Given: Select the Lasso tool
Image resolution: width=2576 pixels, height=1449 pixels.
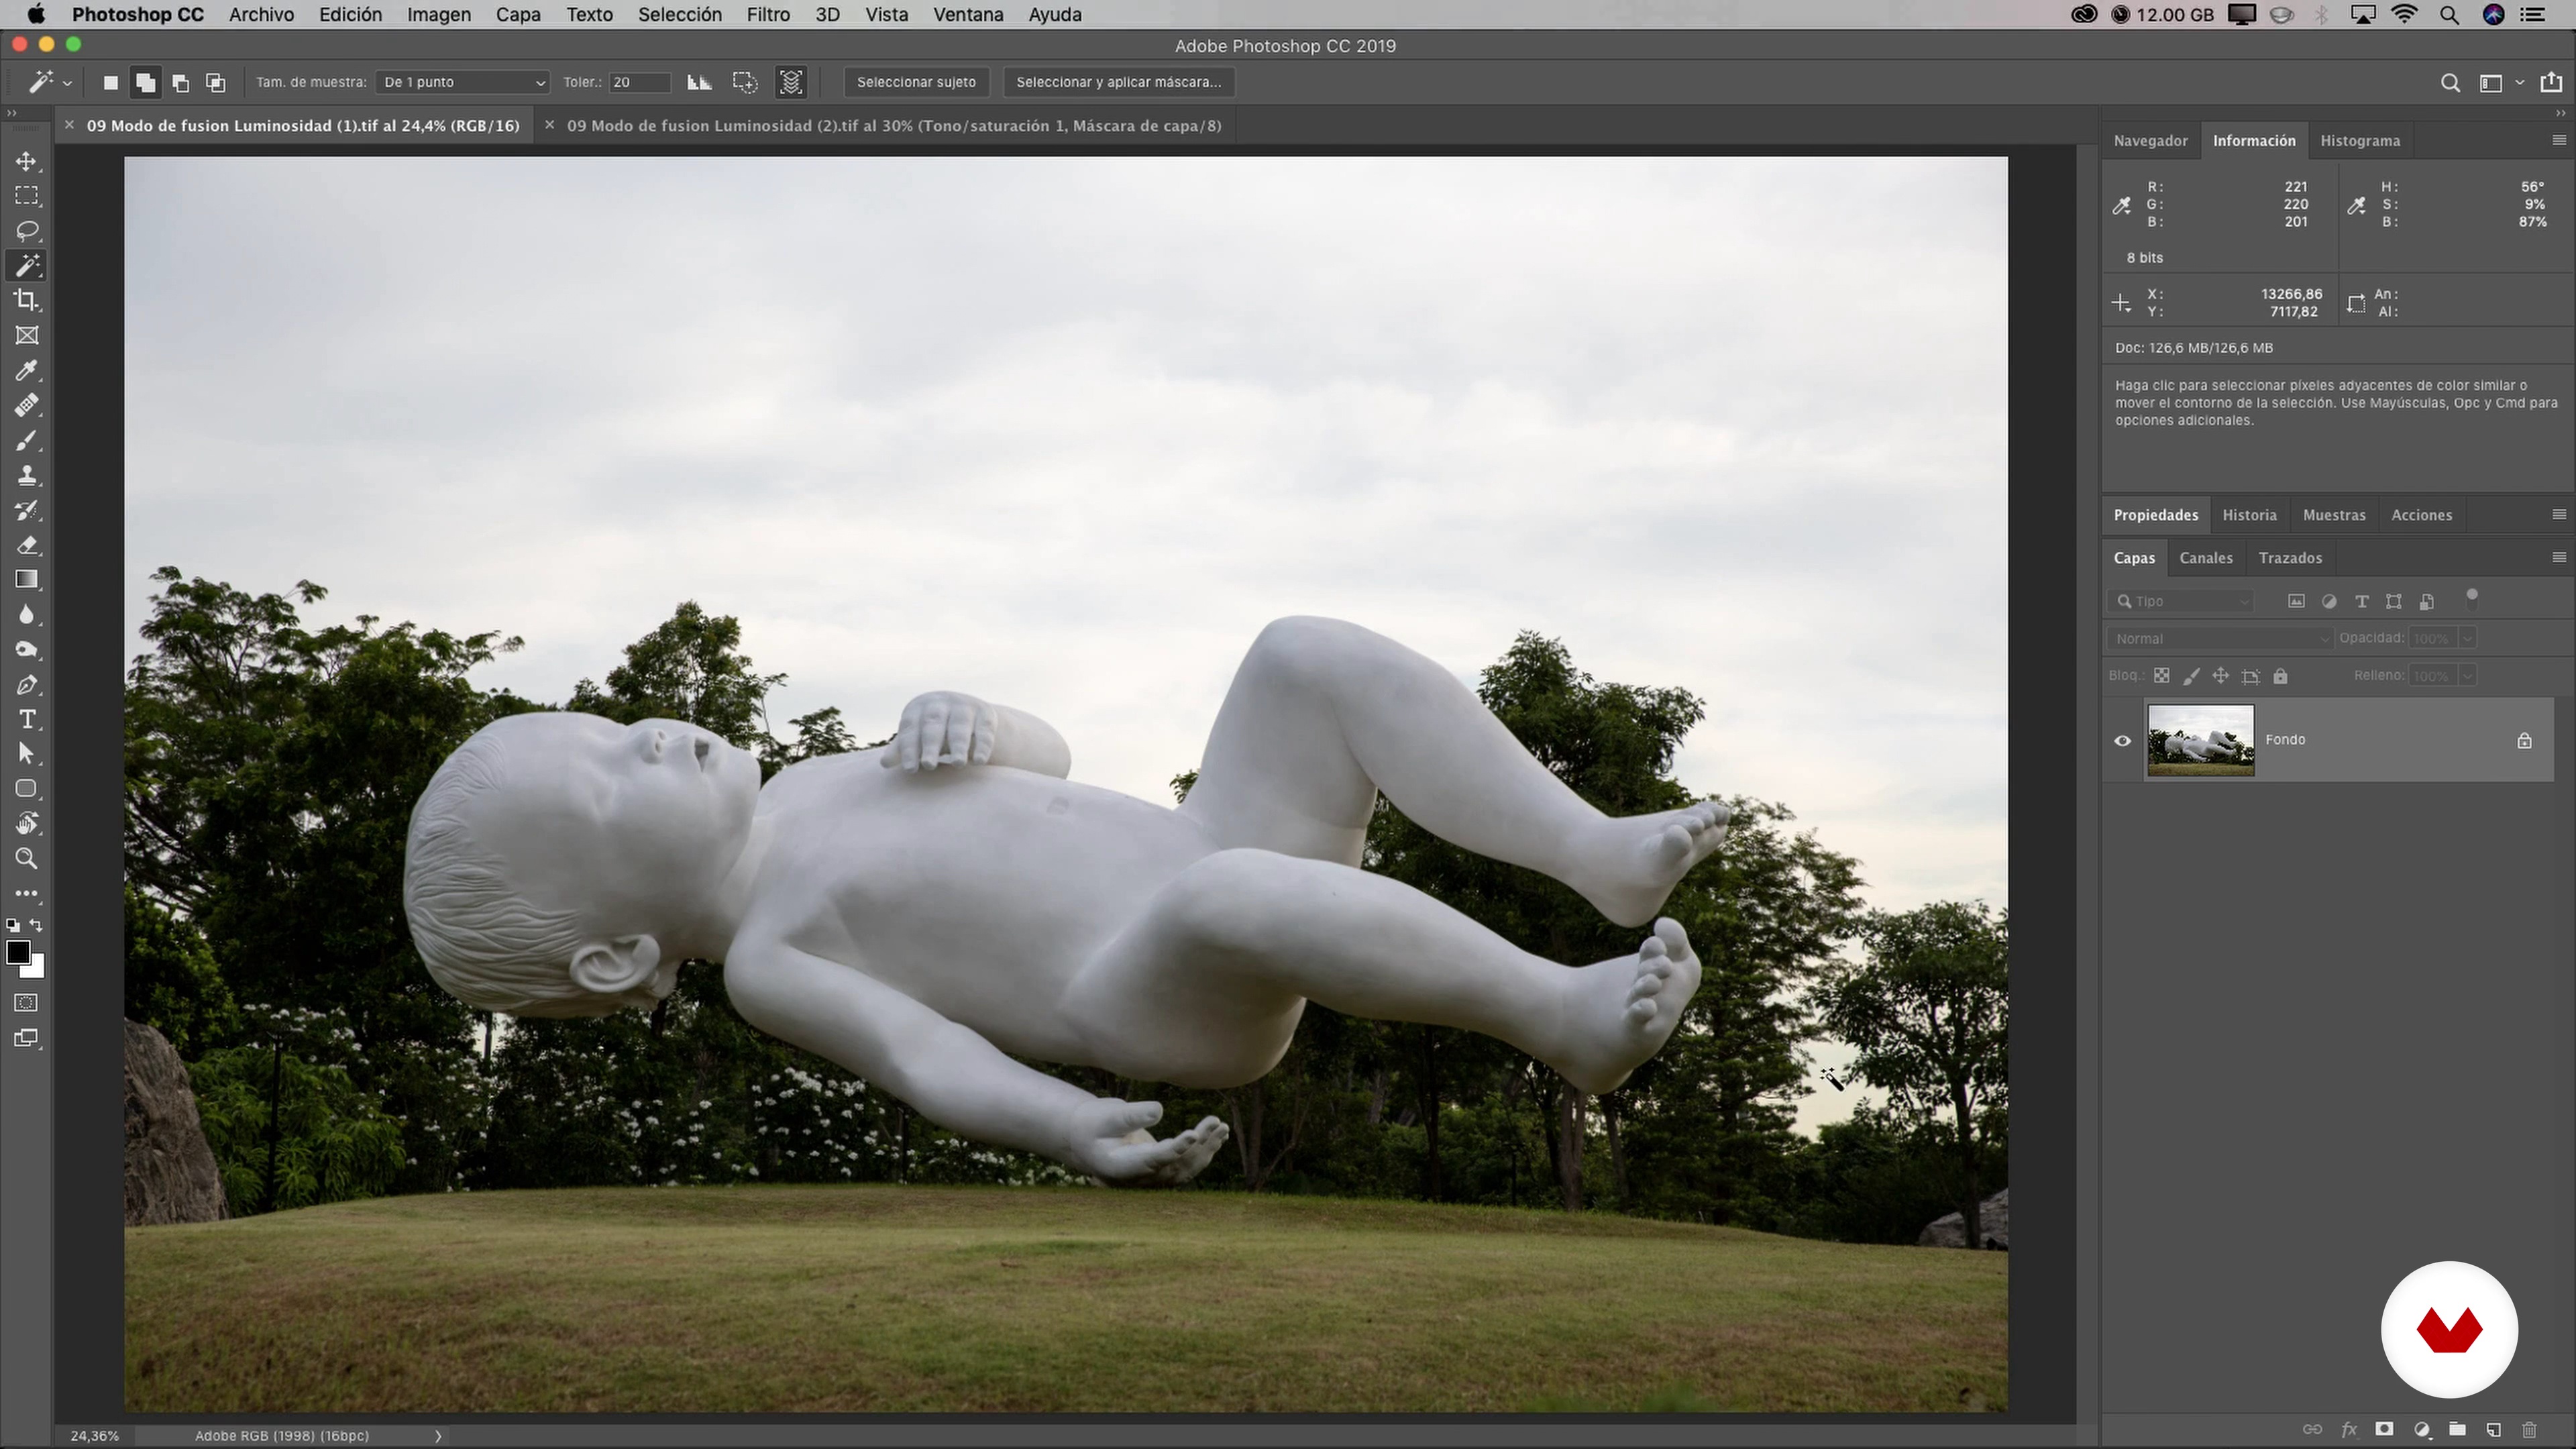Looking at the screenshot, I should pos(27,231).
